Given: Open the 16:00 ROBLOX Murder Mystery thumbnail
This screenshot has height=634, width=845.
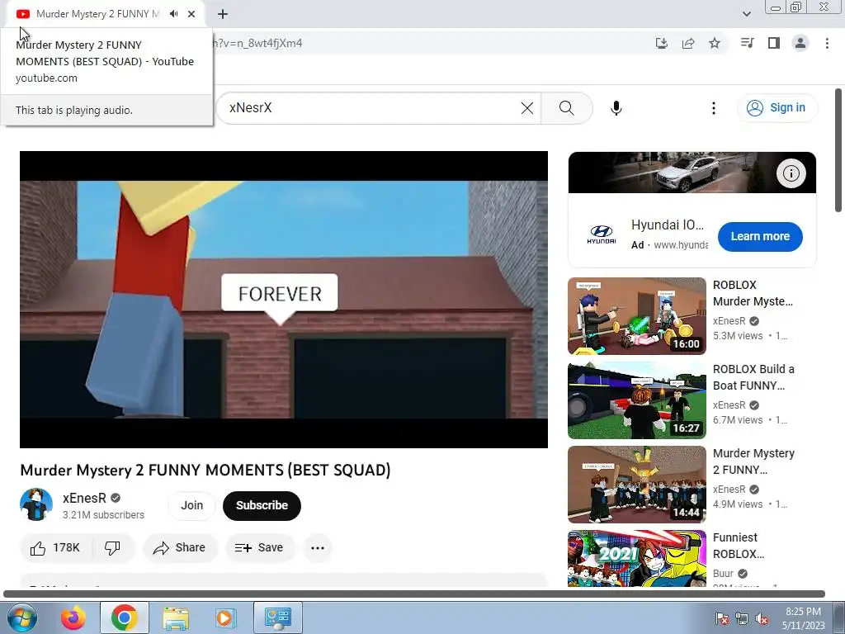Looking at the screenshot, I should (x=636, y=316).
